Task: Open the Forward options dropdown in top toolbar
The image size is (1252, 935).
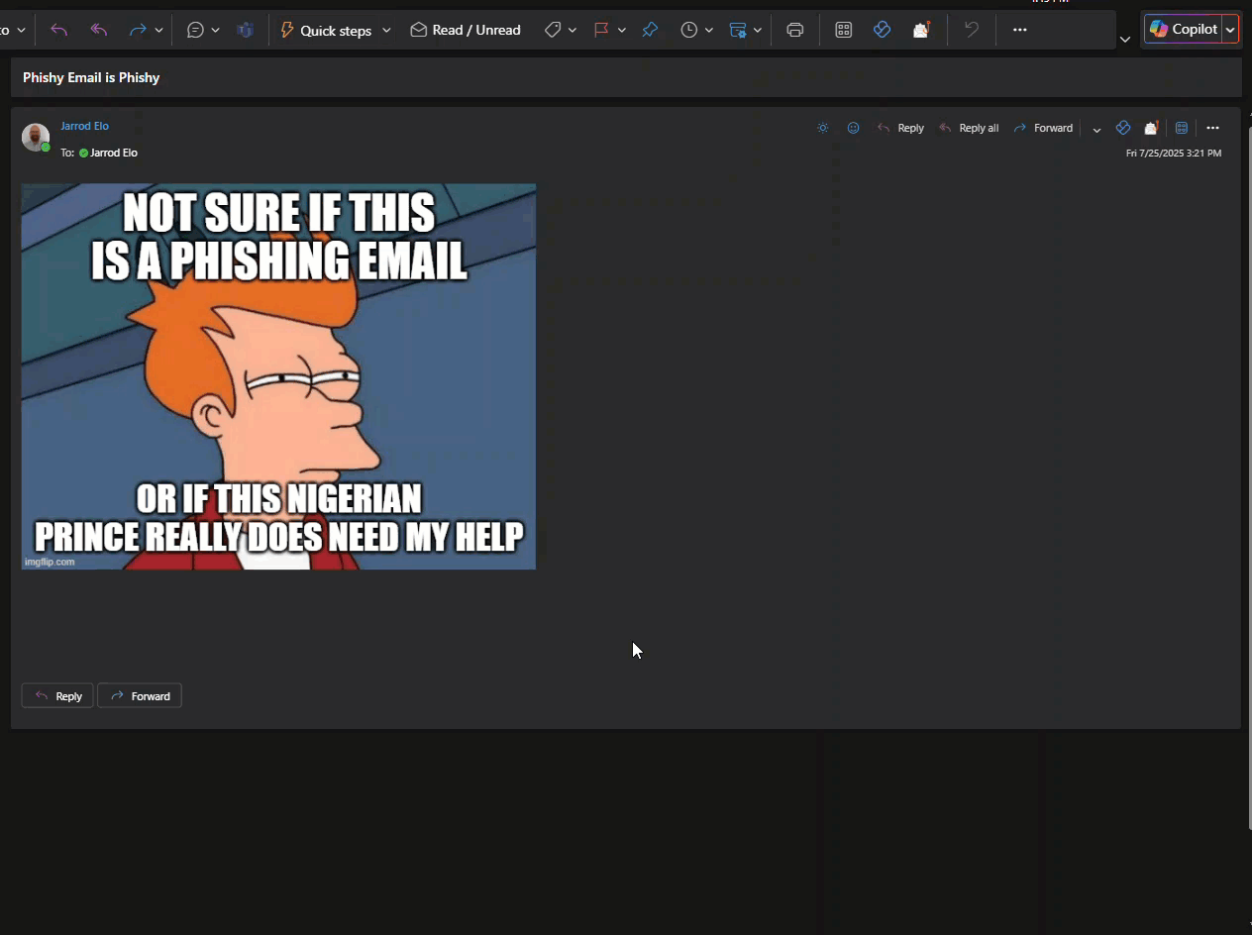Action: tap(158, 31)
